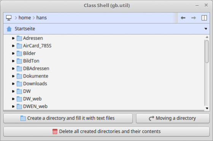Select hans in the breadcrumb path
The height and width of the screenshot is (141, 213).
tap(41, 18)
